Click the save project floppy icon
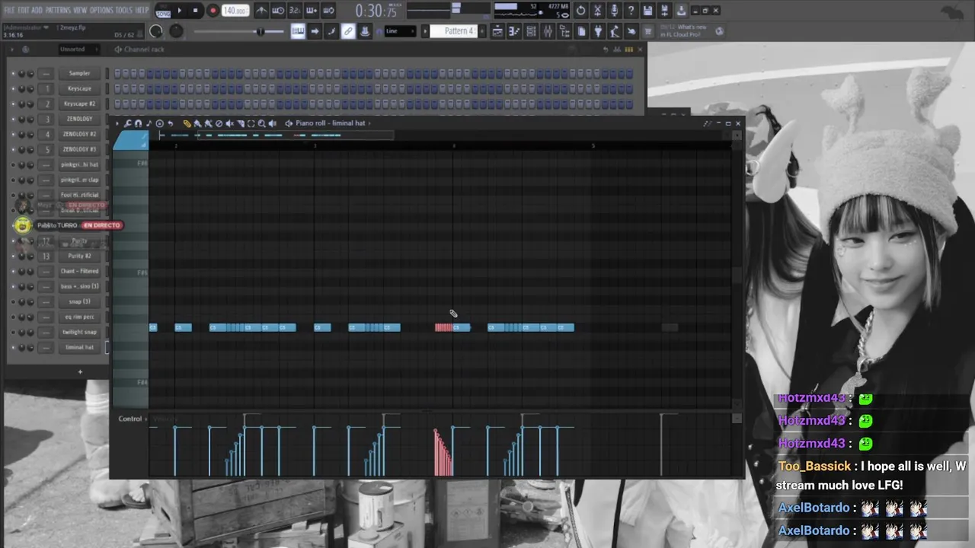The height and width of the screenshot is (548, 975). pos(647,11)
